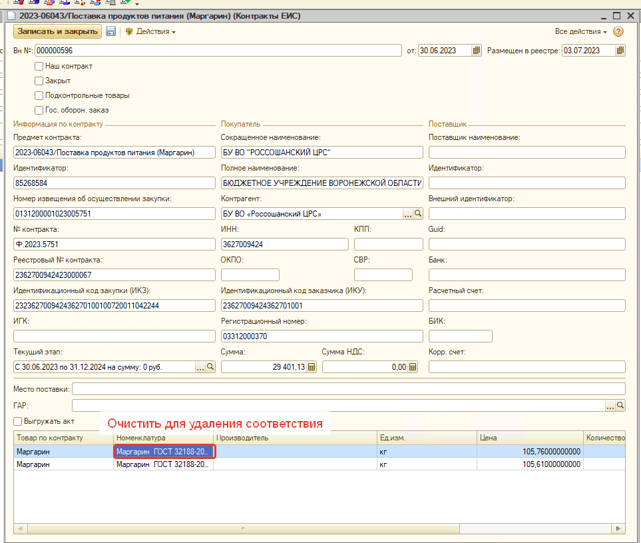Screen dimensions: 641x543
Task: Select the price cell 105,61000000000
Action: (x=530, y=464)
